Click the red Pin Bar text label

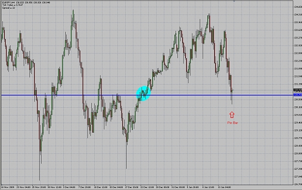(232, 123)
